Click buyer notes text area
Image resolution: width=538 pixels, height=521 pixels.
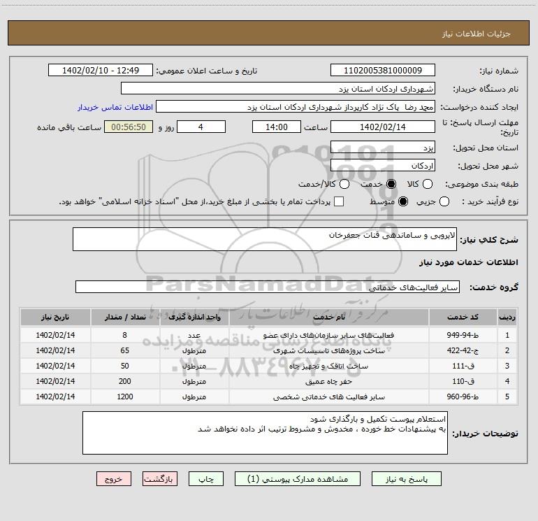[x=265, y=433]
